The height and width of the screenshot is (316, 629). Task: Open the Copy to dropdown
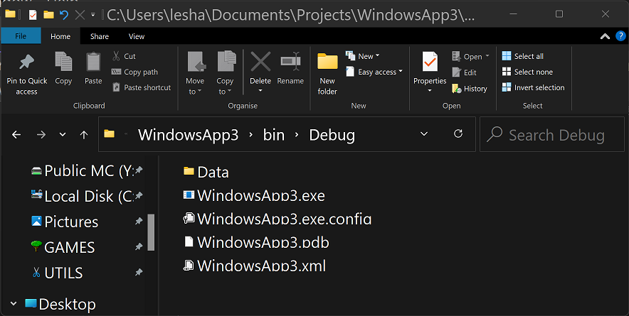pyautogui.click(x=225, y=74)
